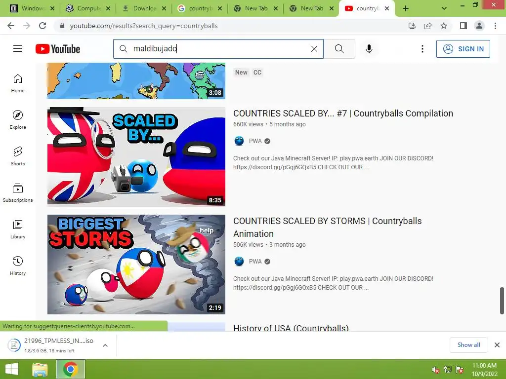506x379 pixels.
Task: Start voice search with the microphone
Action: tap(369, 49)
